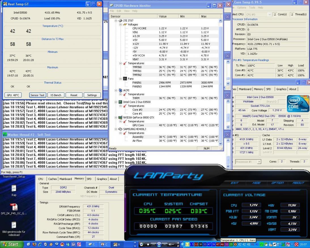The image size is (310, 248).
Task: Collapse the Fans node in HWMonitor
Action: point(120,79)
